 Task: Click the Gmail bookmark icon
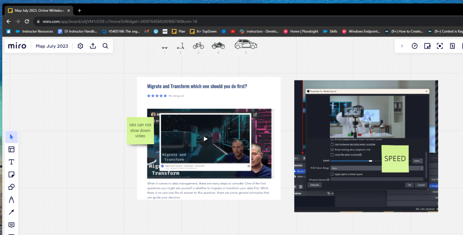tap(147, 31)
